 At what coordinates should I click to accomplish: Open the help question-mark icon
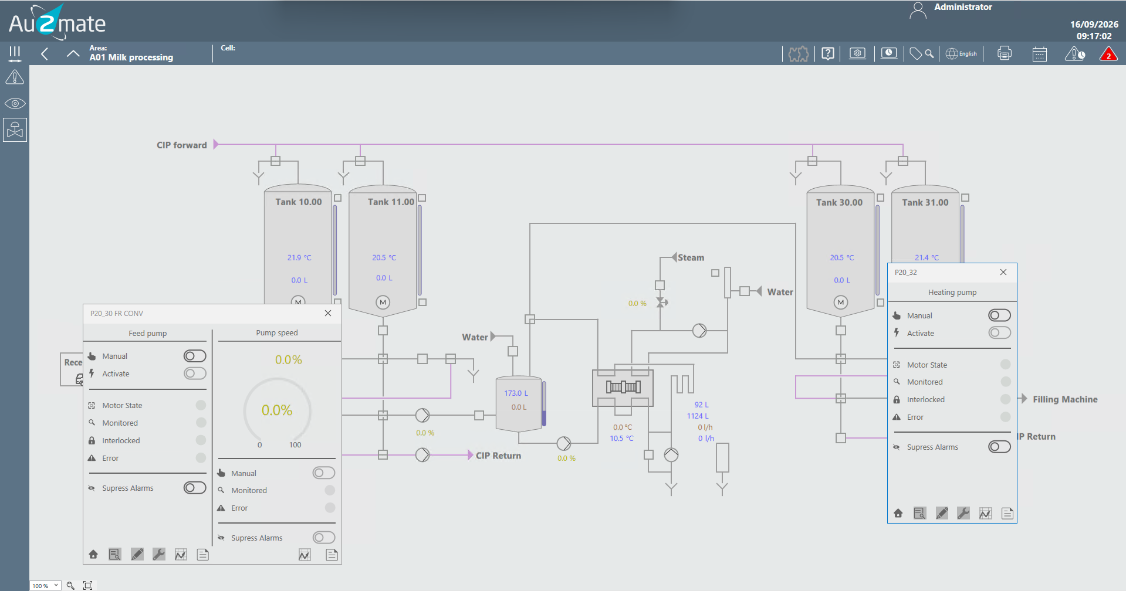828,54
